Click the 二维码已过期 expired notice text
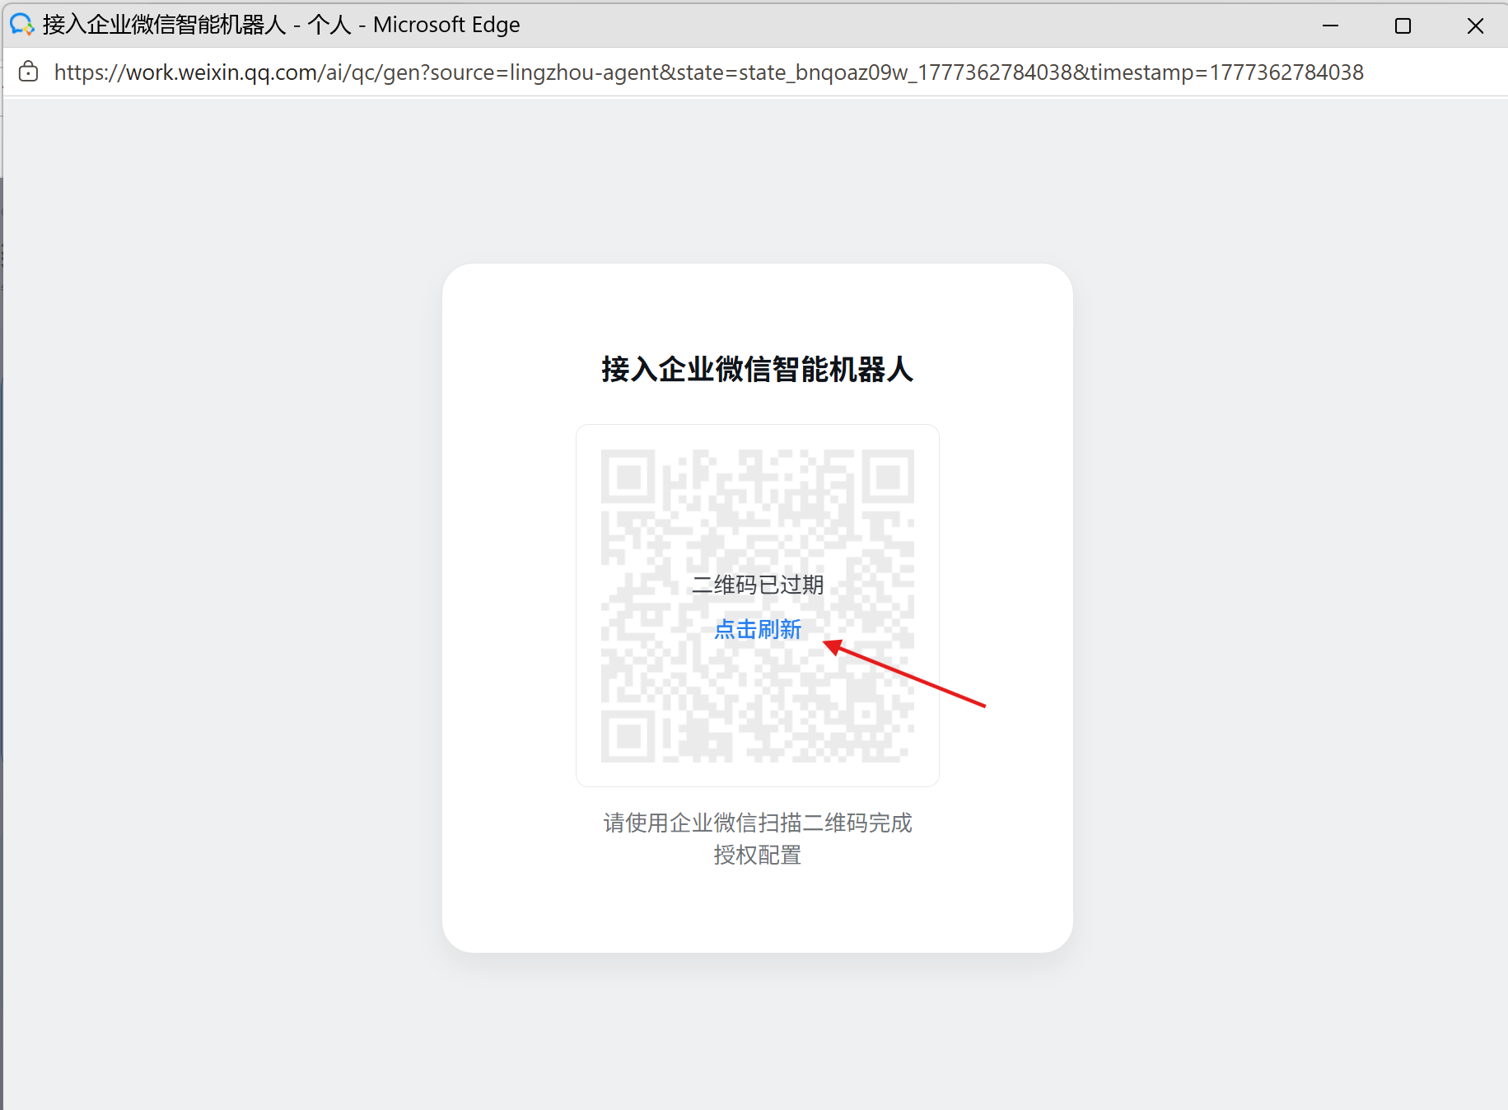1508x1110 pixels. pos(758,585)
